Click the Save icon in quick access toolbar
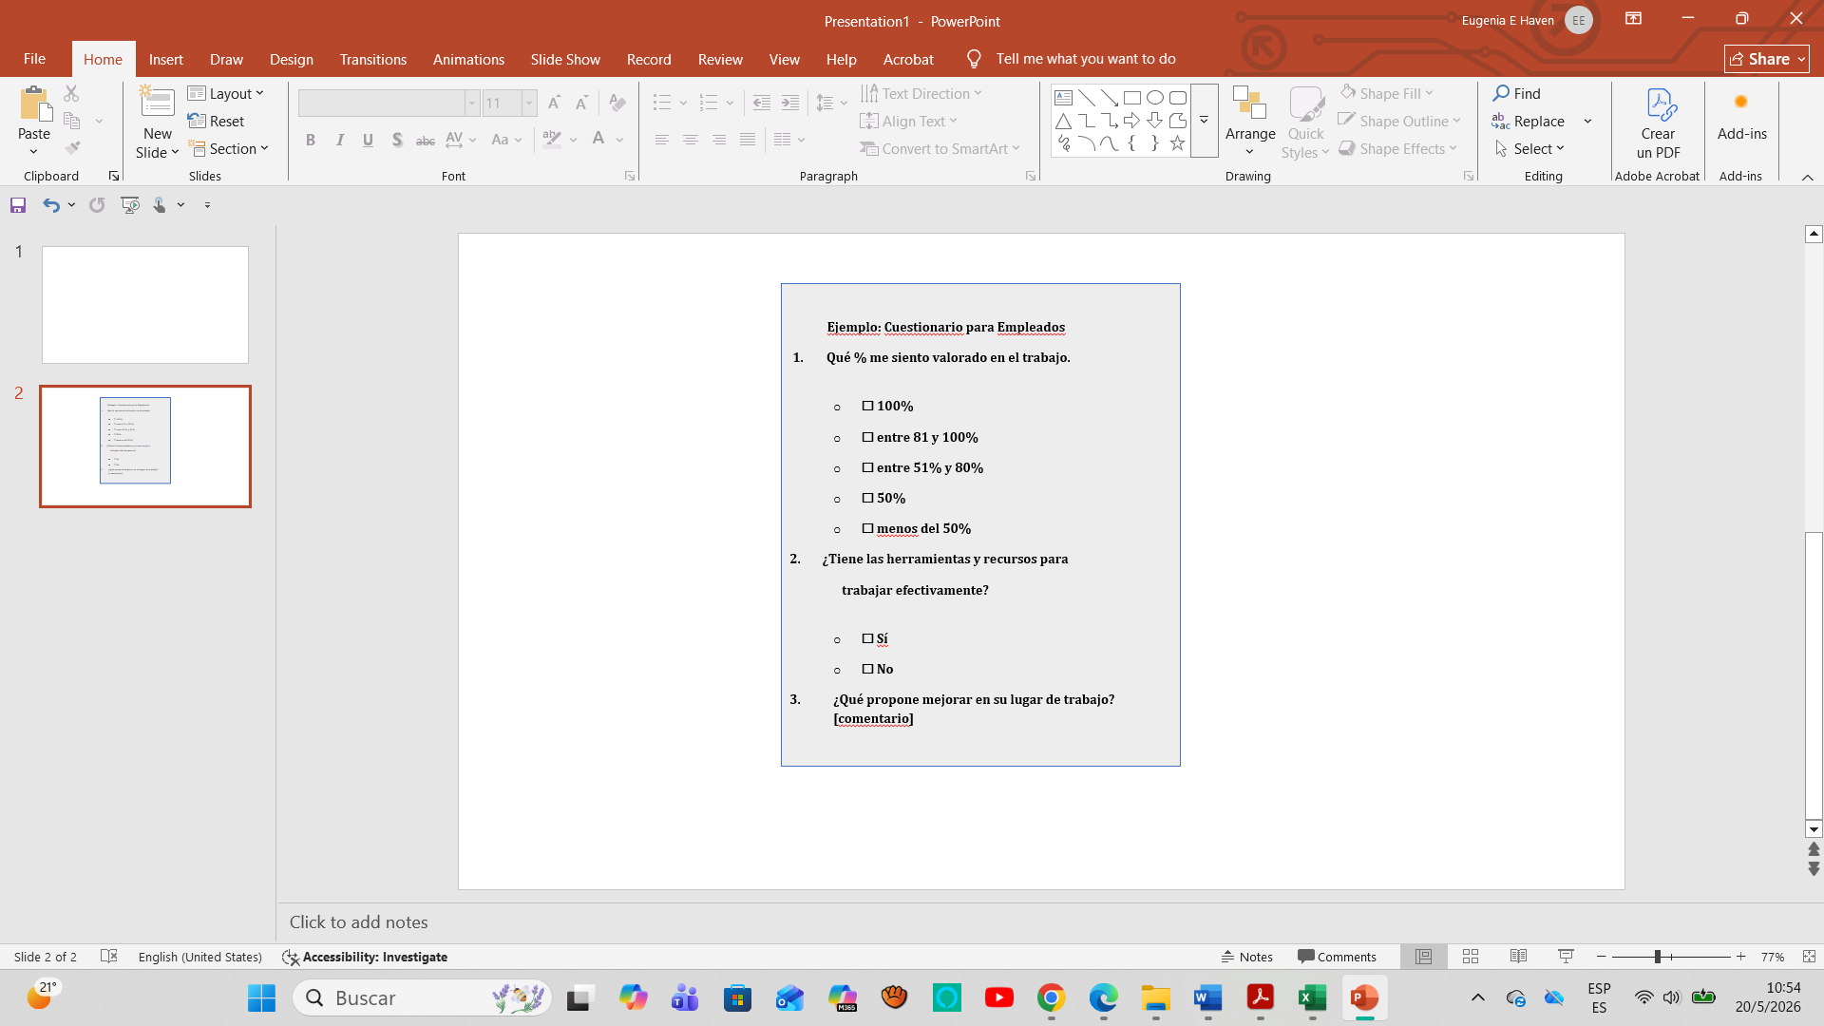 click(18, 205)
